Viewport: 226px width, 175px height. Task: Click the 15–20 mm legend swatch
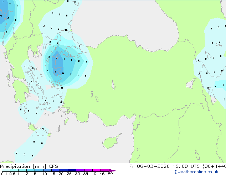click(56, 170)
